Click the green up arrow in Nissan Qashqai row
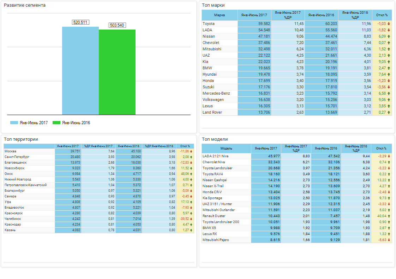 [389, 180]
